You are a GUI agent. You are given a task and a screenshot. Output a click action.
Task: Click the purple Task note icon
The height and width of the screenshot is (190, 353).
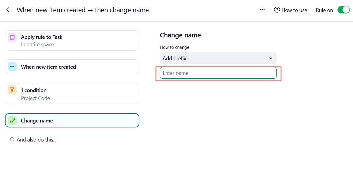(12, 37)
